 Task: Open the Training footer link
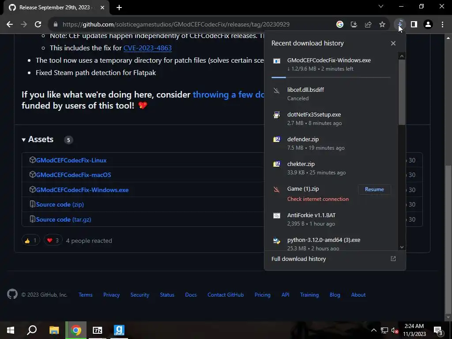pyautogui.click(x=309, y=294)
